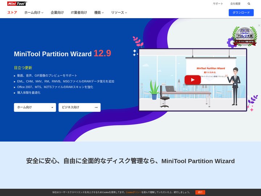Viewport: 261px width, 196px height.
Task: Open the サポート link
Action: click(218, 4)
